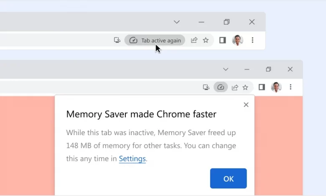Minimize the lower Chrome window
326x196 pixels.
tap(247, 69)
